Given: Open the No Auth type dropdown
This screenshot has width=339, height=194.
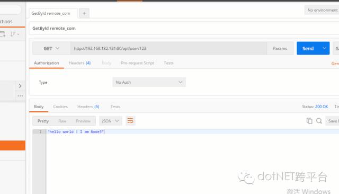Looking at the screenshot, I should point(149,82).
